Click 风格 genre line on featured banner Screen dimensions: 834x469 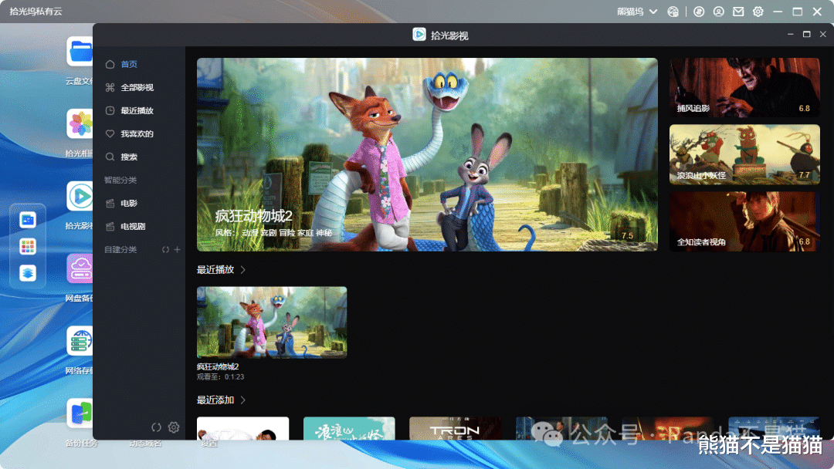[273, 233]
